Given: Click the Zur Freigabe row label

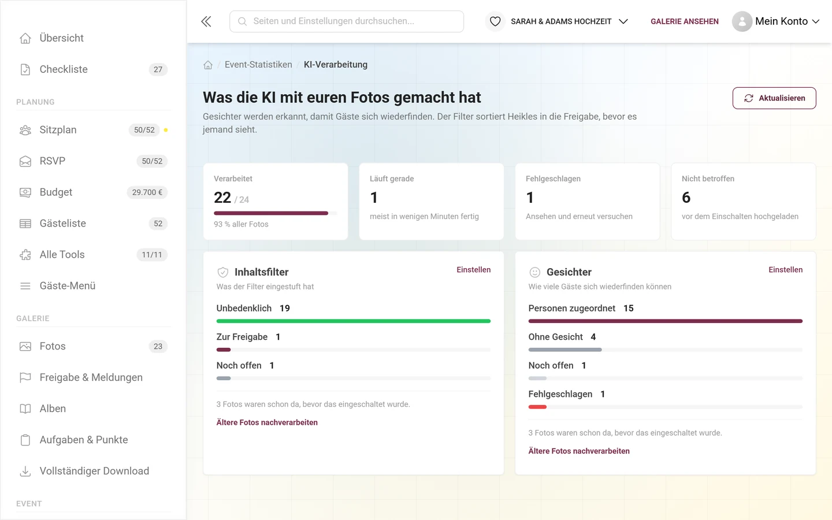Looking at the screenshot, I should pos(242,337).
